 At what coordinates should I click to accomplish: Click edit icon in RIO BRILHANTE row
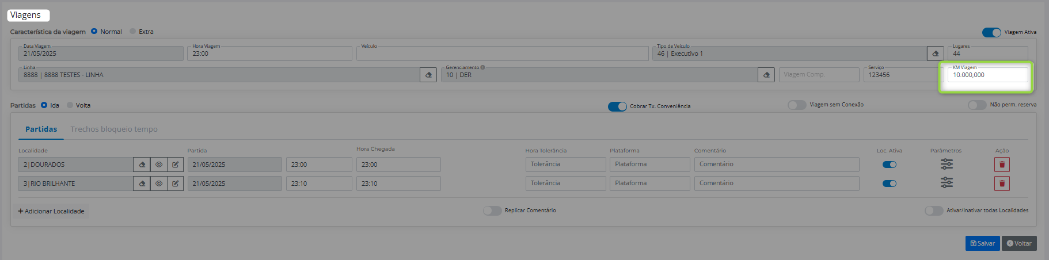175,183
